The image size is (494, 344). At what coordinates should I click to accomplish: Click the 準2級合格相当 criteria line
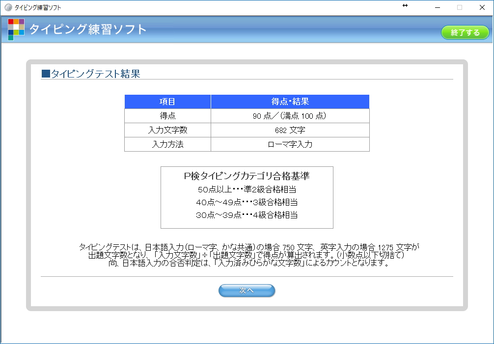[x=247, y=190]
